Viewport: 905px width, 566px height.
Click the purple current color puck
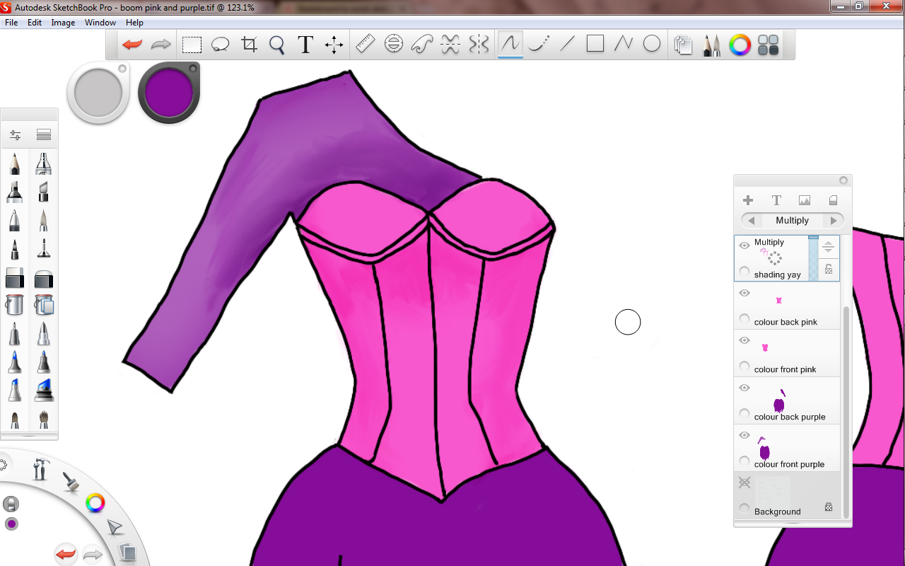[x=170, y=92]
